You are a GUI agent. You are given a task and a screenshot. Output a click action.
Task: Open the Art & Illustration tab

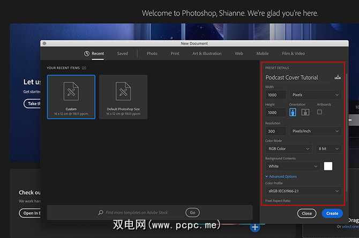(x=207, y=54)
